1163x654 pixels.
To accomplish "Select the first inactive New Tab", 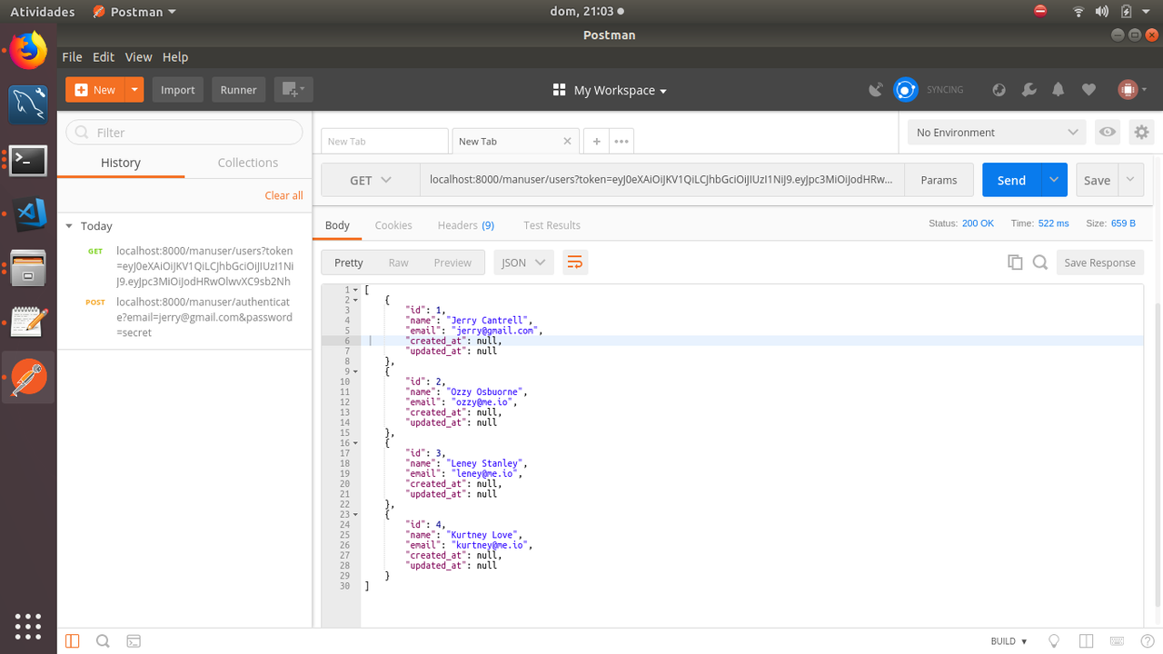I will pos(384,141).
